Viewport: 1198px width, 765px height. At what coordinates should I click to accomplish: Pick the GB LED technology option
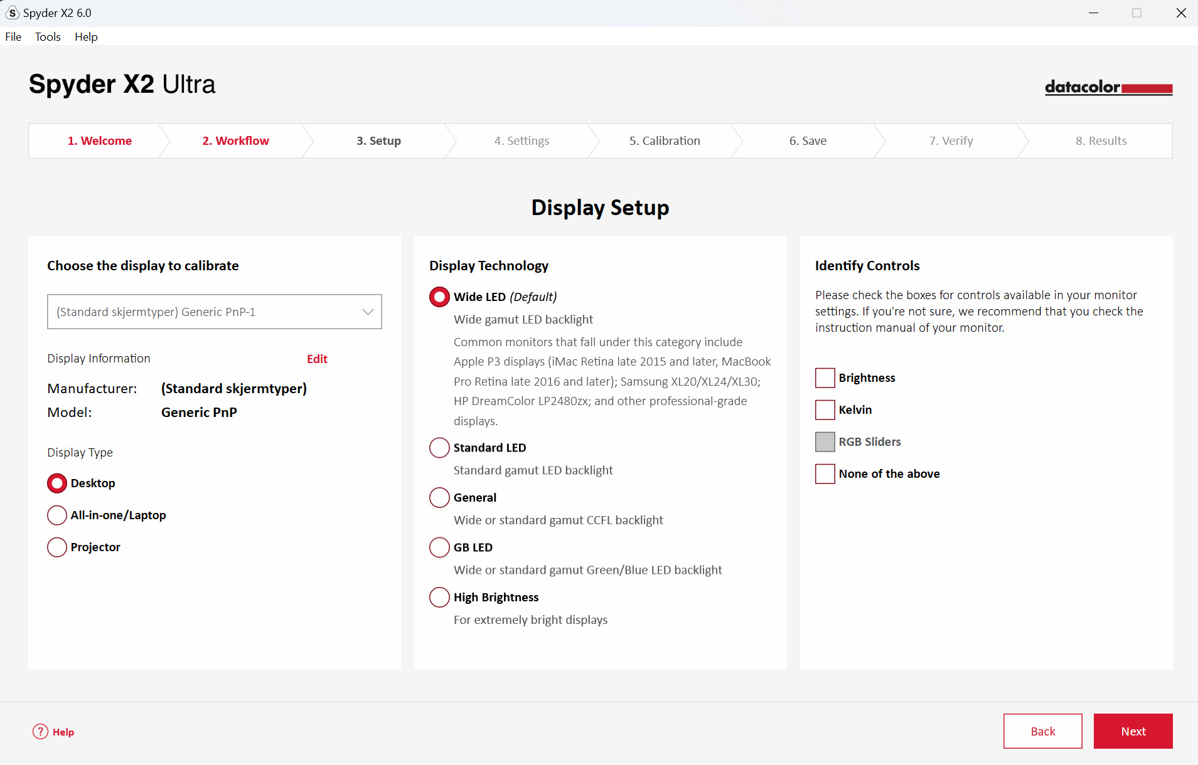click(439, 547)
